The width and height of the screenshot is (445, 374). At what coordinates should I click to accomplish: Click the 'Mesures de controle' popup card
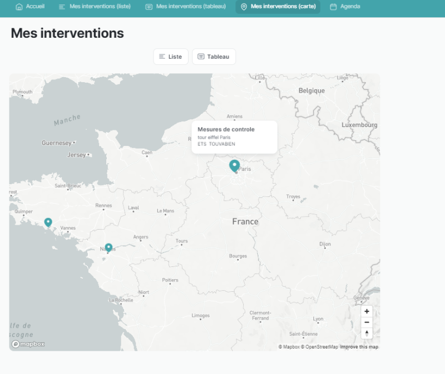pyautogui.click(x=234, y=137)
